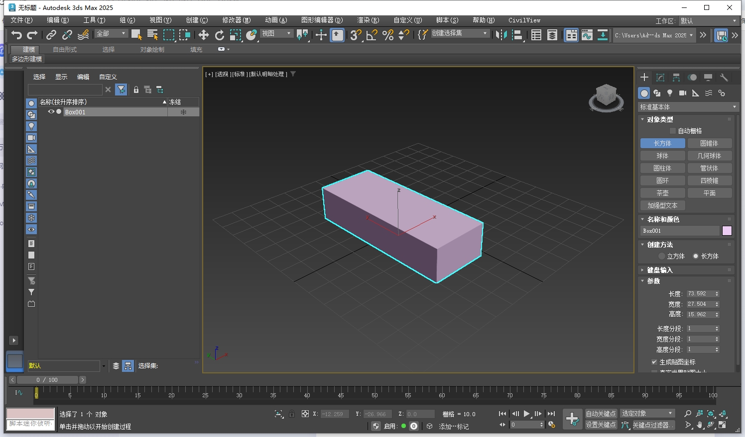Screen dimensions: 745x437
Task: Click the Box001 object color swatch
Action: [x=727, y=230]
